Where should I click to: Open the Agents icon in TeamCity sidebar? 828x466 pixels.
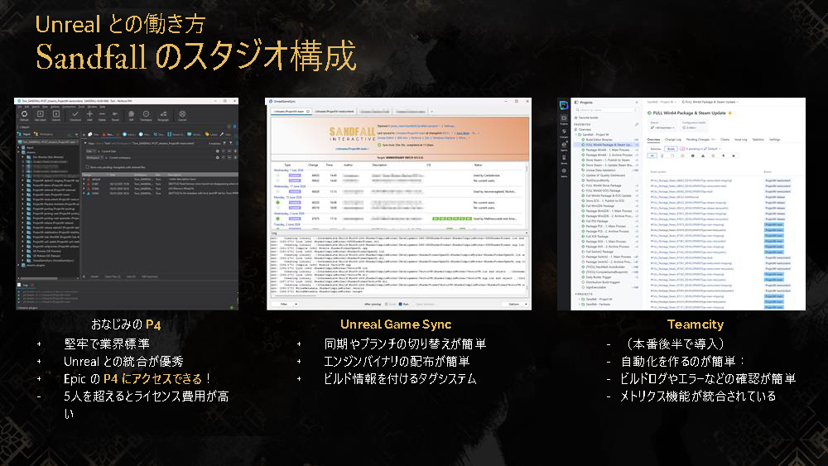[x=564, y=145]
